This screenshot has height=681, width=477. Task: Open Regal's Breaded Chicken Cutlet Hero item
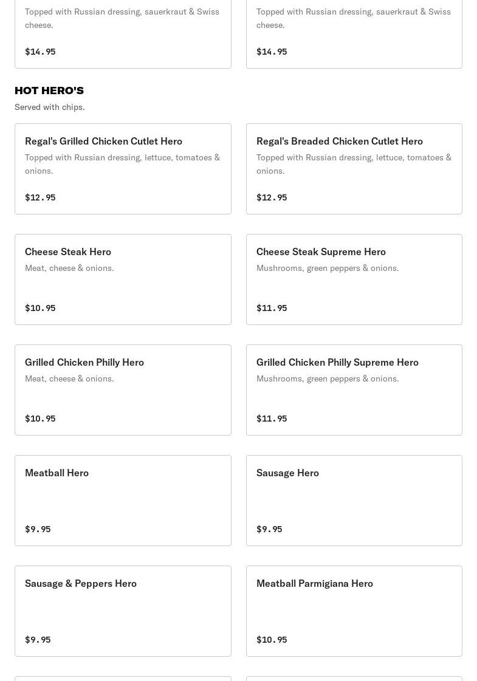(x=354, y=169)
